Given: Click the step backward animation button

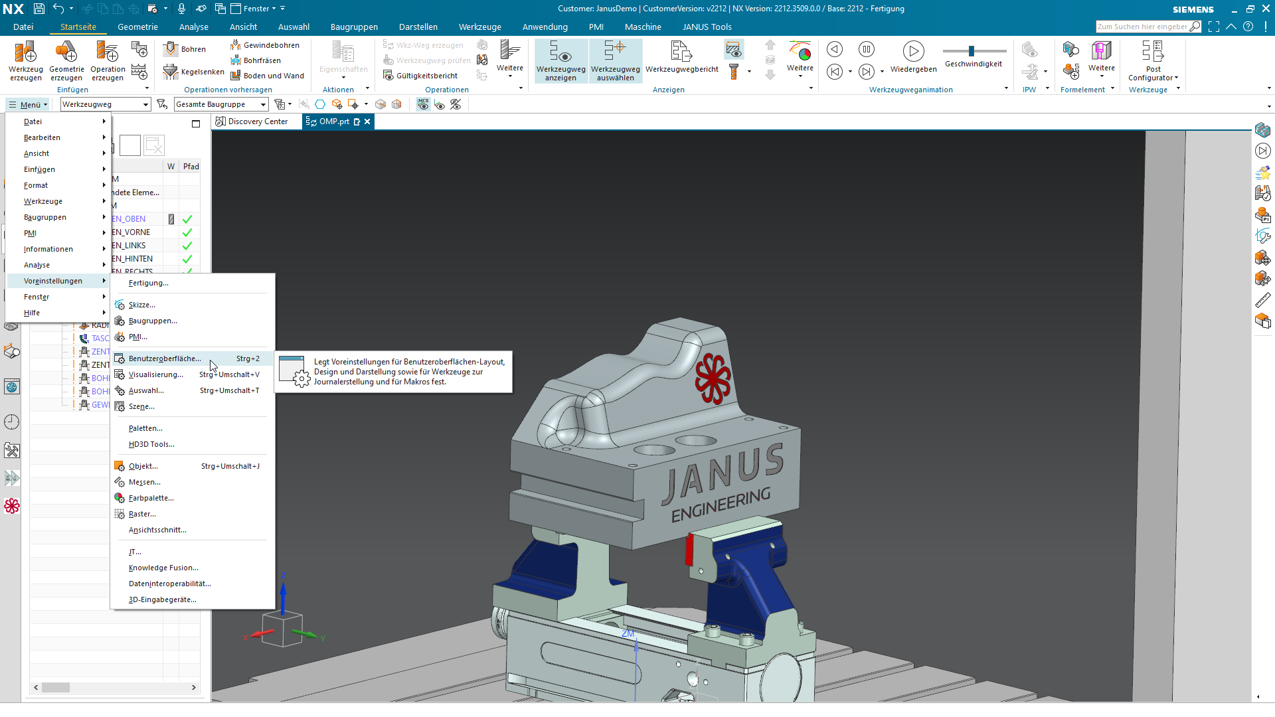Looking at the screenshot, I should click(x=835, y=49).
